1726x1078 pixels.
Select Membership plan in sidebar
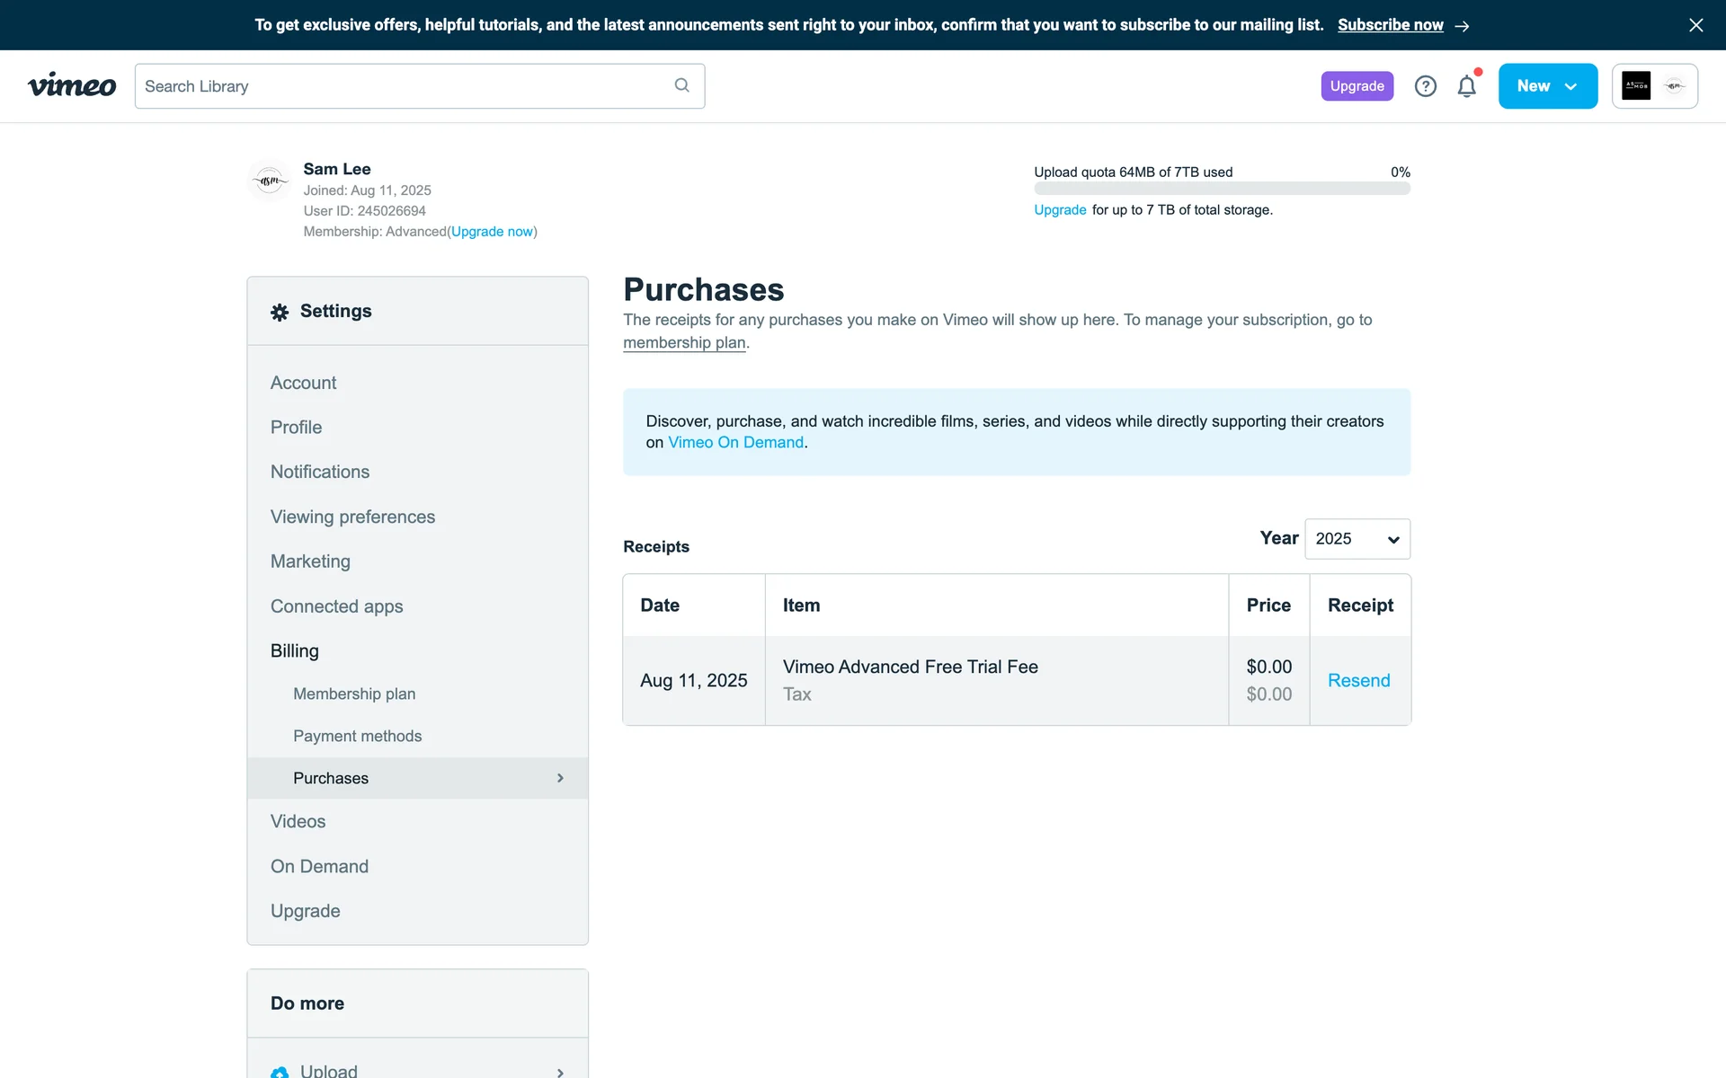click(x=353, y=694)
